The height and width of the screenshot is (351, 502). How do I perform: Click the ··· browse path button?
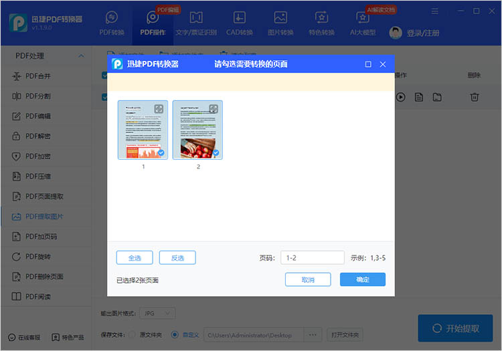click(313, 334)
